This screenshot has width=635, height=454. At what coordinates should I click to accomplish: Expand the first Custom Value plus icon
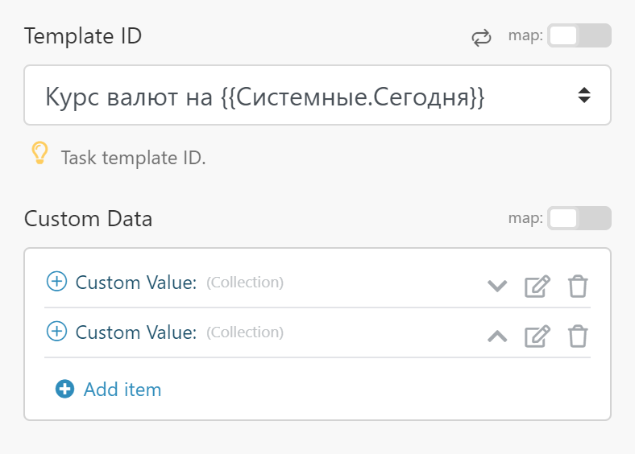click(56, 281)
